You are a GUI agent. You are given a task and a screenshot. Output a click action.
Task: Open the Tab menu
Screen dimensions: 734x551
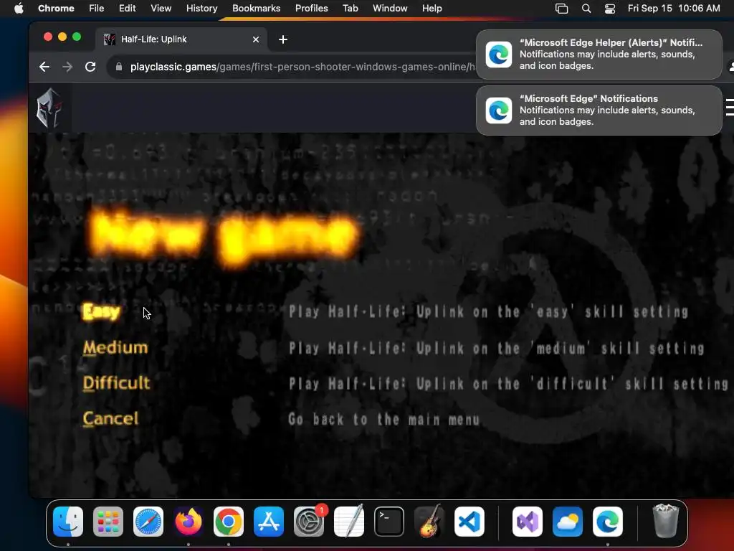pos(350,9)
